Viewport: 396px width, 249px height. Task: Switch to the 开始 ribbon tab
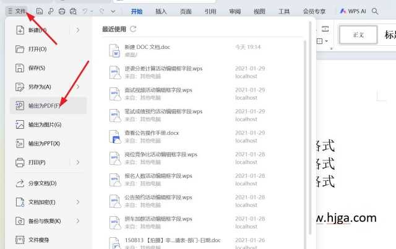tap(137, 11)
